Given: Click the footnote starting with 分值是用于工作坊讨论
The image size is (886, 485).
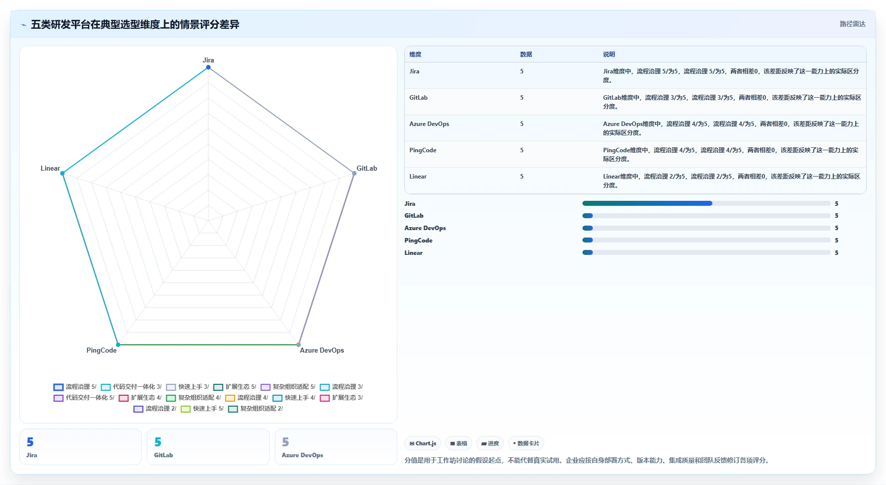Looking at the screenshot, I should [587, 460].
